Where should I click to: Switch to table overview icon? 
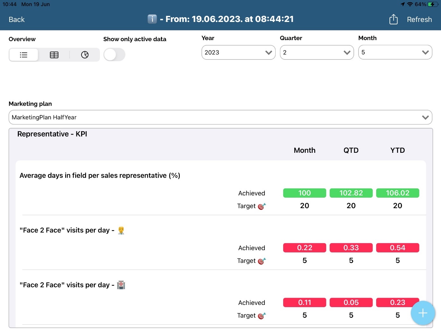click(x=54, y=55)
